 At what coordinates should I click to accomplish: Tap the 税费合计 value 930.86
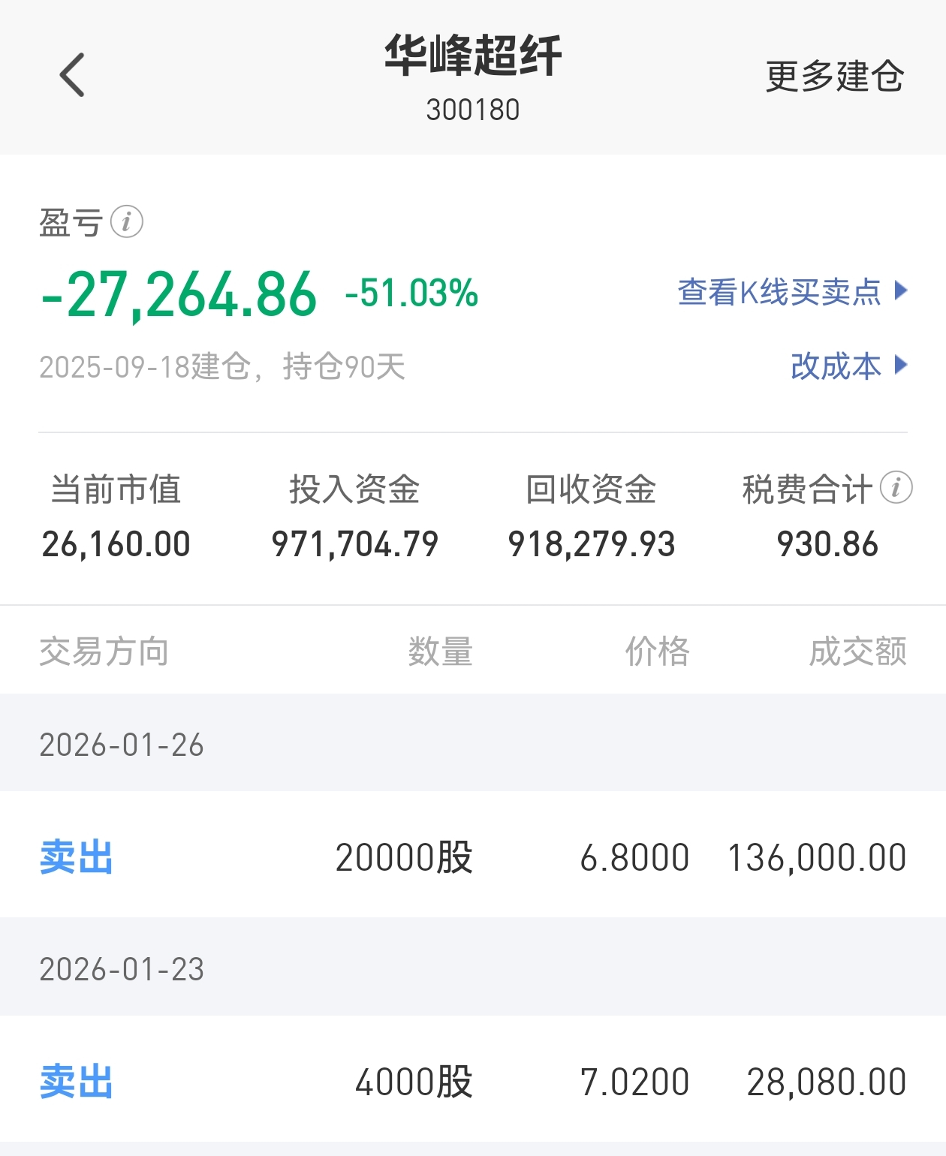[827, 544]
